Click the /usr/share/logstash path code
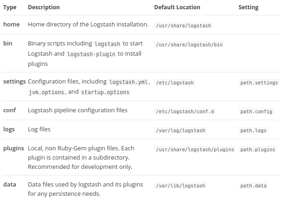The image size is (285, 206). (x=184, y=26)
